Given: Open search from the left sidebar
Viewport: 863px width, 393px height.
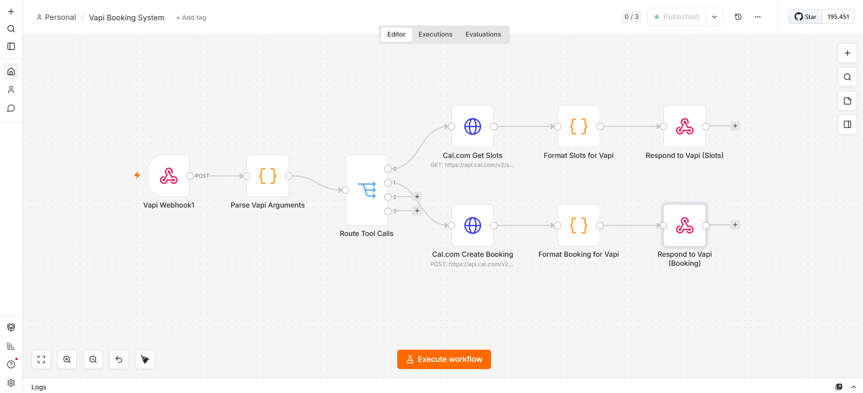Looking at the screenshot, I should pos(11,29).
